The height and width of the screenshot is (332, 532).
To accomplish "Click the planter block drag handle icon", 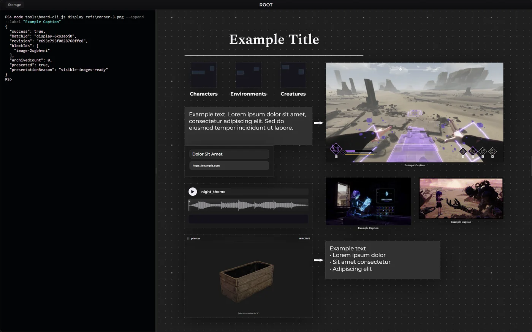I will coord(188,238).
